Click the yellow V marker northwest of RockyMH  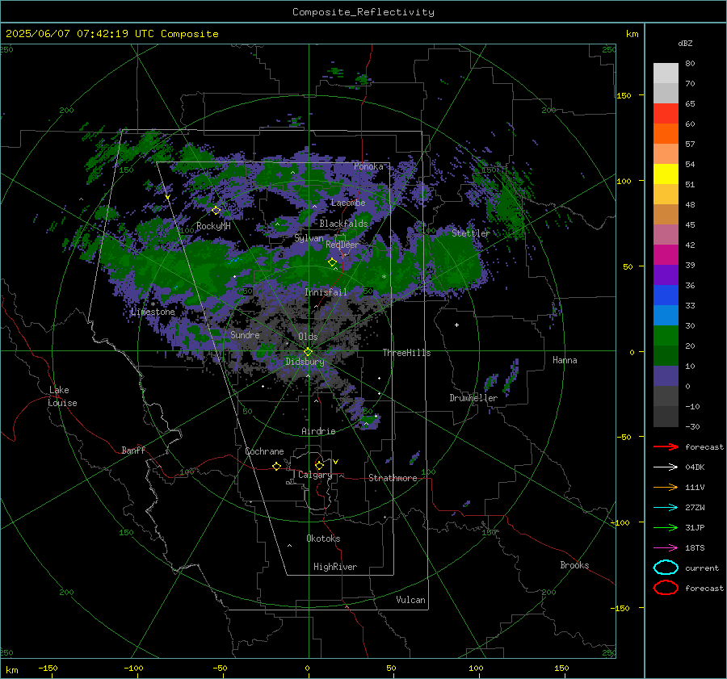pos(167,197)
